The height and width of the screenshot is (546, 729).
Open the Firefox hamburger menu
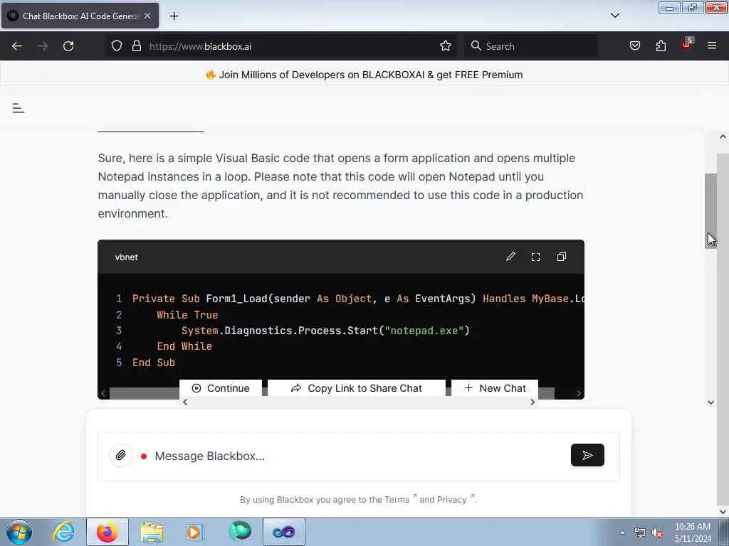[712, 45]
